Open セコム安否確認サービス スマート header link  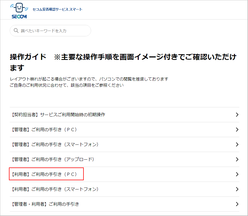click(57, 9)
